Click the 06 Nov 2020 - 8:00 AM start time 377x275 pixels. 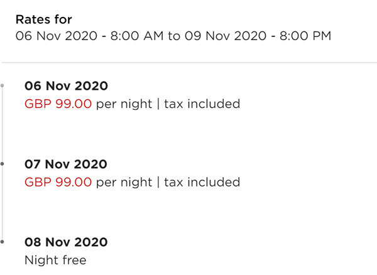(89, 36)
